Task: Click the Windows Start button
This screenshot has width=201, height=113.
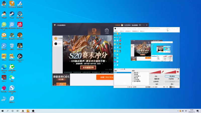Action: pos(3,111)
